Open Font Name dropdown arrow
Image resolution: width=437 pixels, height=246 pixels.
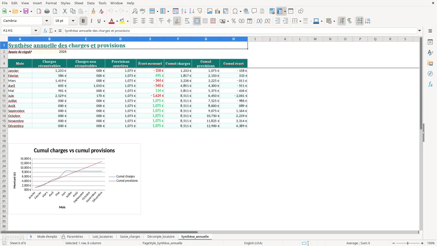coord(47,21)
